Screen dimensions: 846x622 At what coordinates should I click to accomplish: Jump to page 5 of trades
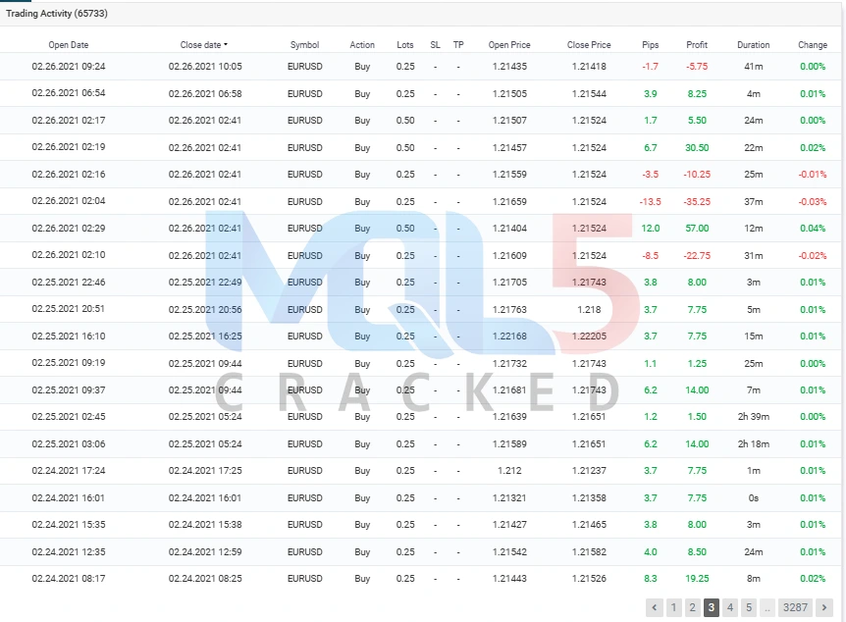[x=748, y=607]
